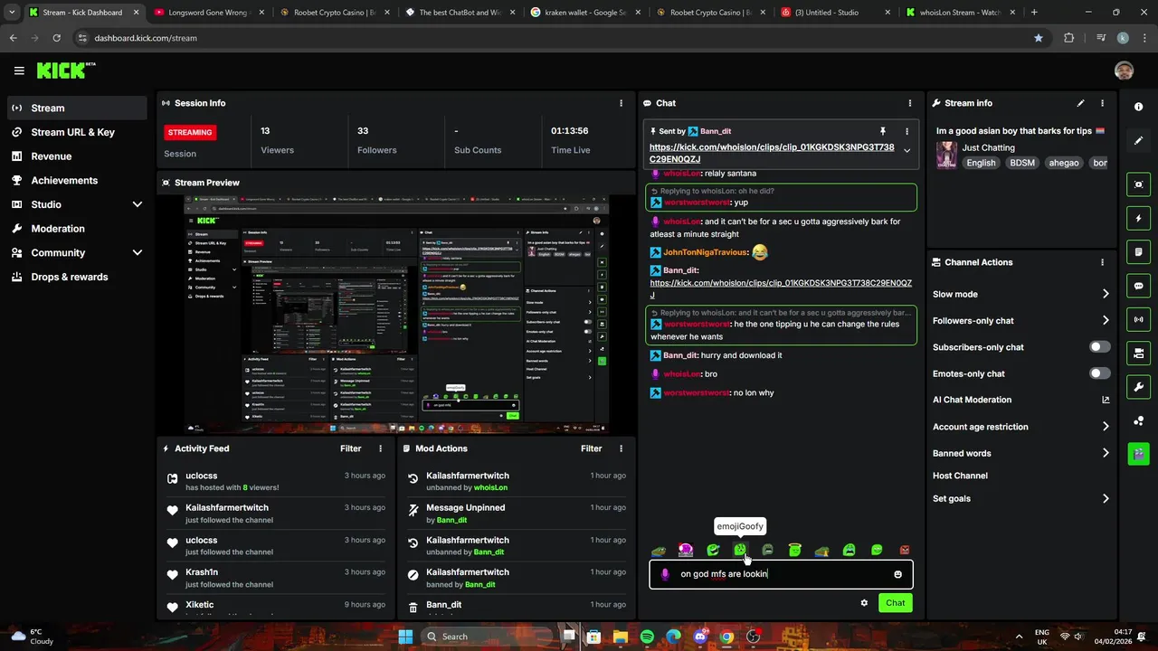Open Activity Feed Filter dropdown
This screenshot has height=651, width=1158.
(x=350, y=448)
